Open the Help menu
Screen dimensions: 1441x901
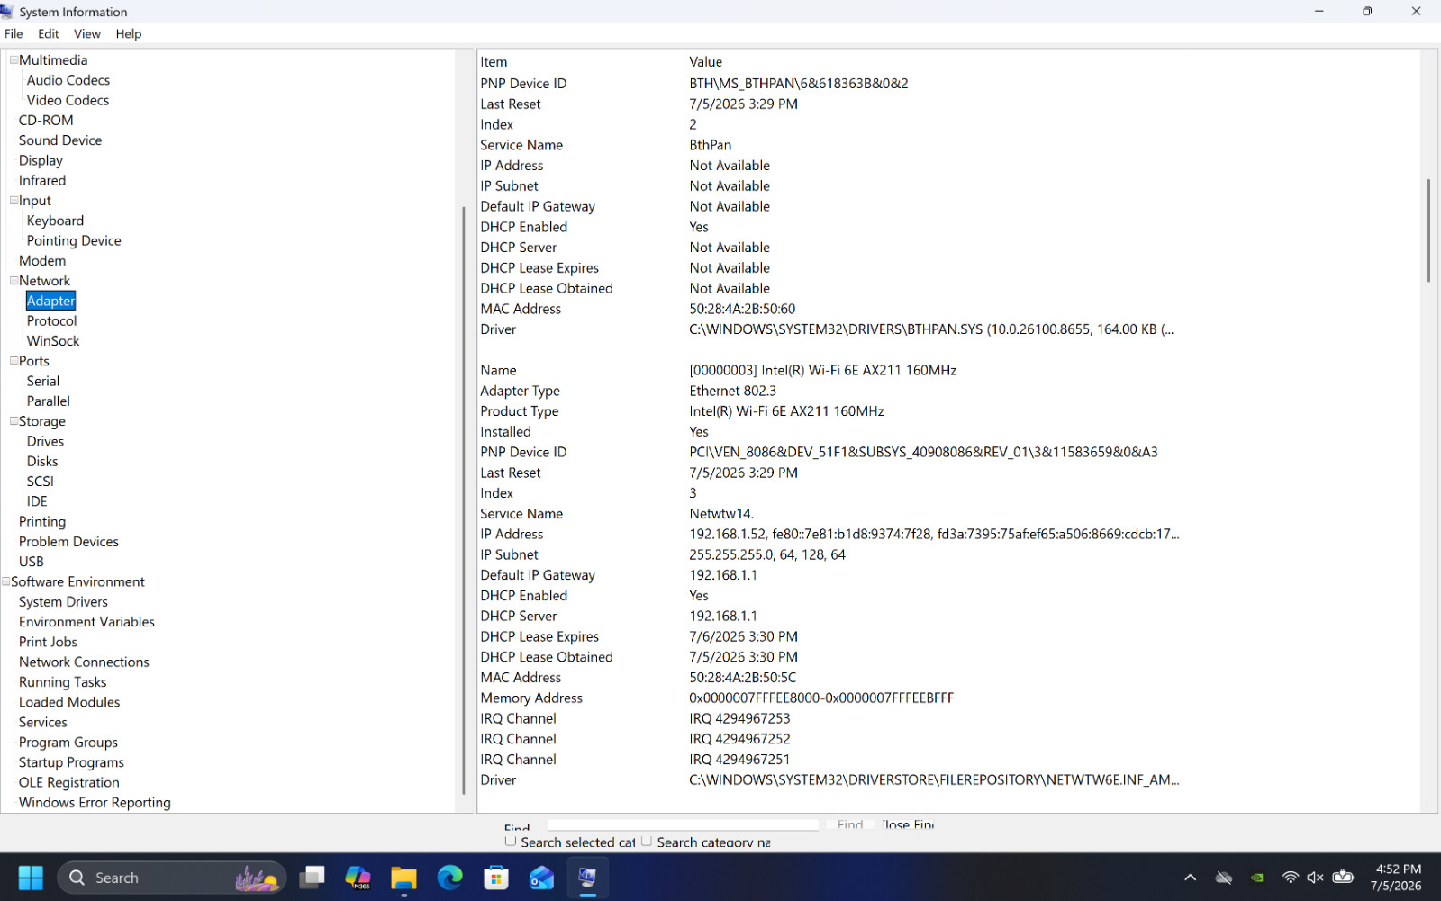tap(129, 34)
